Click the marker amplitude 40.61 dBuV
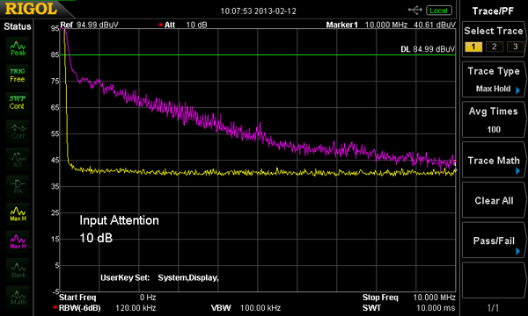The image size is (528, 316). point(435,25)
